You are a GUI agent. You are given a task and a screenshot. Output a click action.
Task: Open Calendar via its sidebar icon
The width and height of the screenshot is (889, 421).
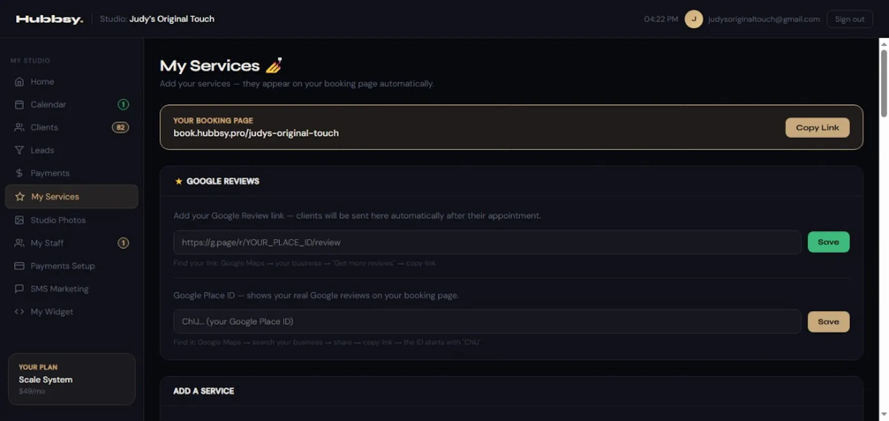tap(19, 104)
